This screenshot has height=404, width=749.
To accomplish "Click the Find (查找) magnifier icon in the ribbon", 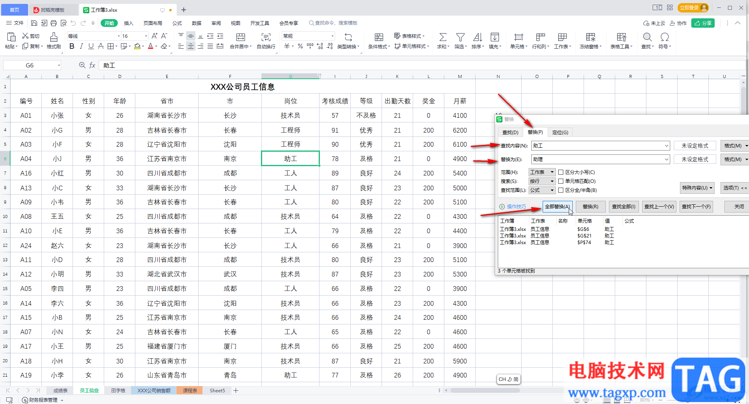I will click(647, 37).
